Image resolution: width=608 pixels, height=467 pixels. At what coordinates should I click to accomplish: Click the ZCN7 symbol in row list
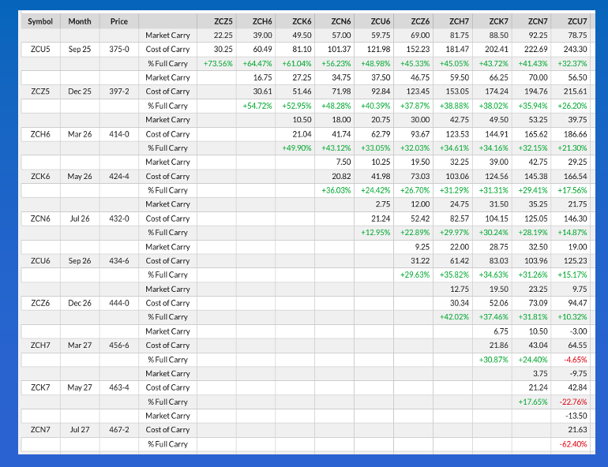pos(40,429)
